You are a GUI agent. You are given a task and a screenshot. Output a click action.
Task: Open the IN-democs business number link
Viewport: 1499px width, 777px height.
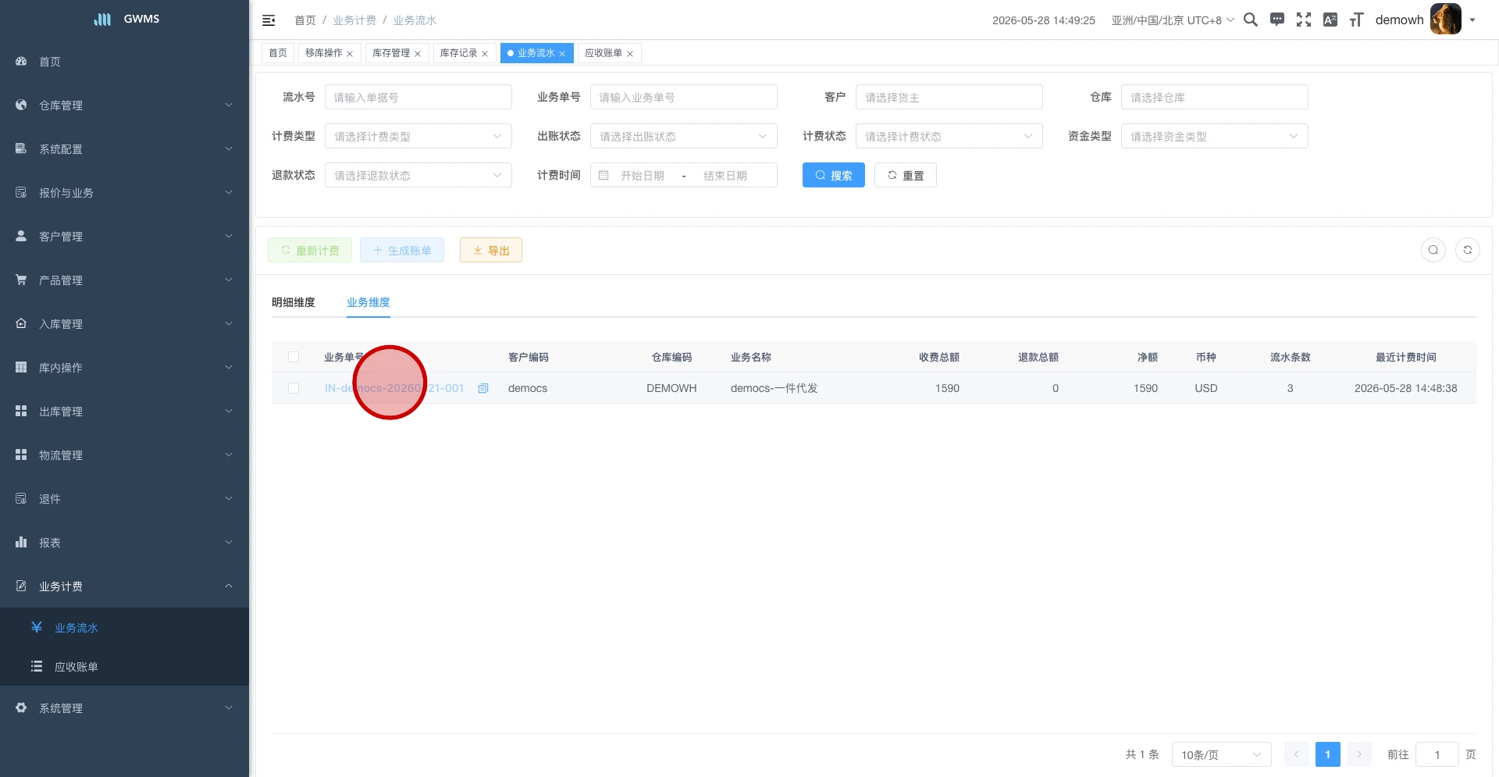point(394,388)
